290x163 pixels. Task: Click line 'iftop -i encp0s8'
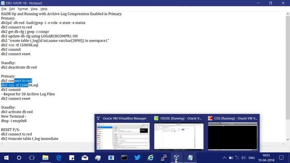coord(14,121)
